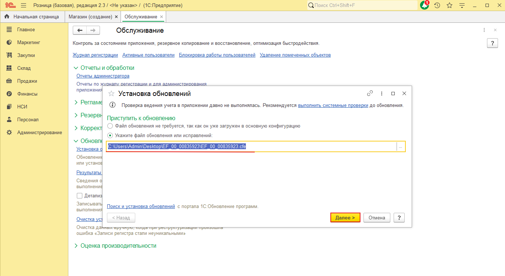Close the Обслуживание page with the X
This screenshot has width=505, height=276.
click(x=495, y=30)
